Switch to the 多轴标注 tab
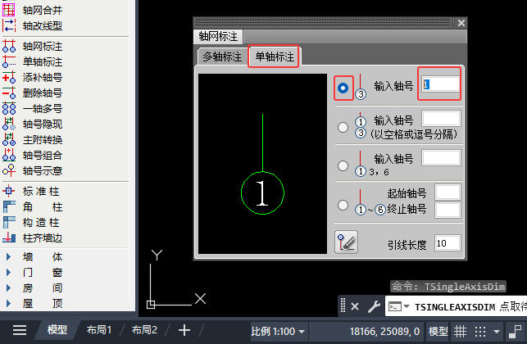Image resolution: width=527 pixels, height=344 pixels. pos(222,57)
